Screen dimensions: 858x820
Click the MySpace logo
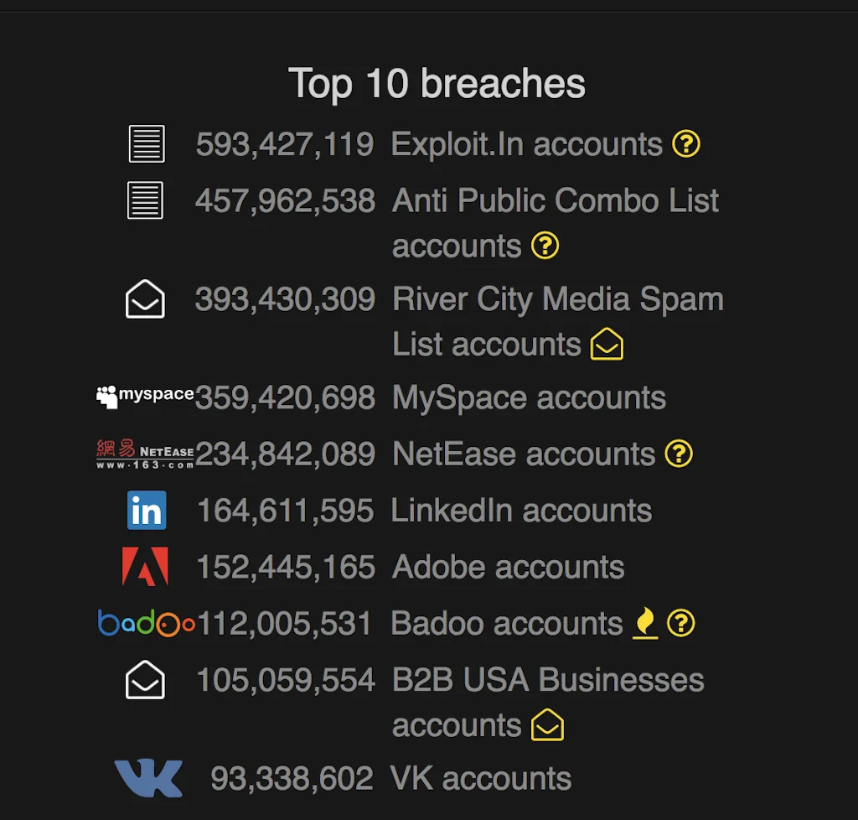(x=143, y=394)
